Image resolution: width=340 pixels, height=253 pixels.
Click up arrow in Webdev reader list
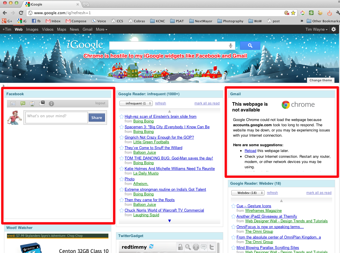(281, 201)
